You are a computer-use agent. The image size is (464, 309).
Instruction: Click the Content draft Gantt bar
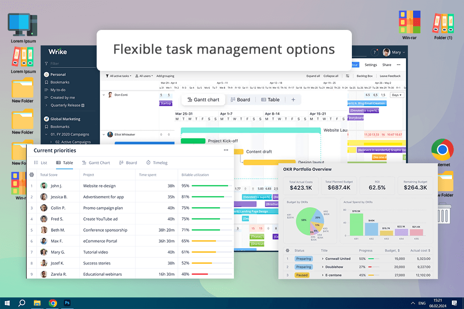pyautogui.click(x=238, y=152)
